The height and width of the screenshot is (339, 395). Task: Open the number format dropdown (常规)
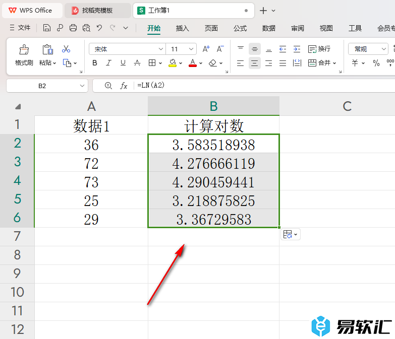pyautogui.click(x=384, y=49)
